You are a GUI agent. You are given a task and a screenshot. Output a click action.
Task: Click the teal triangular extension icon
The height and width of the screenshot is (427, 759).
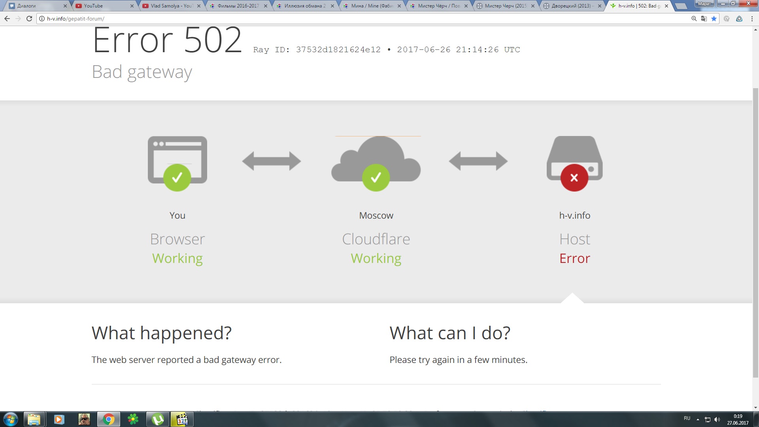[739, 19]
